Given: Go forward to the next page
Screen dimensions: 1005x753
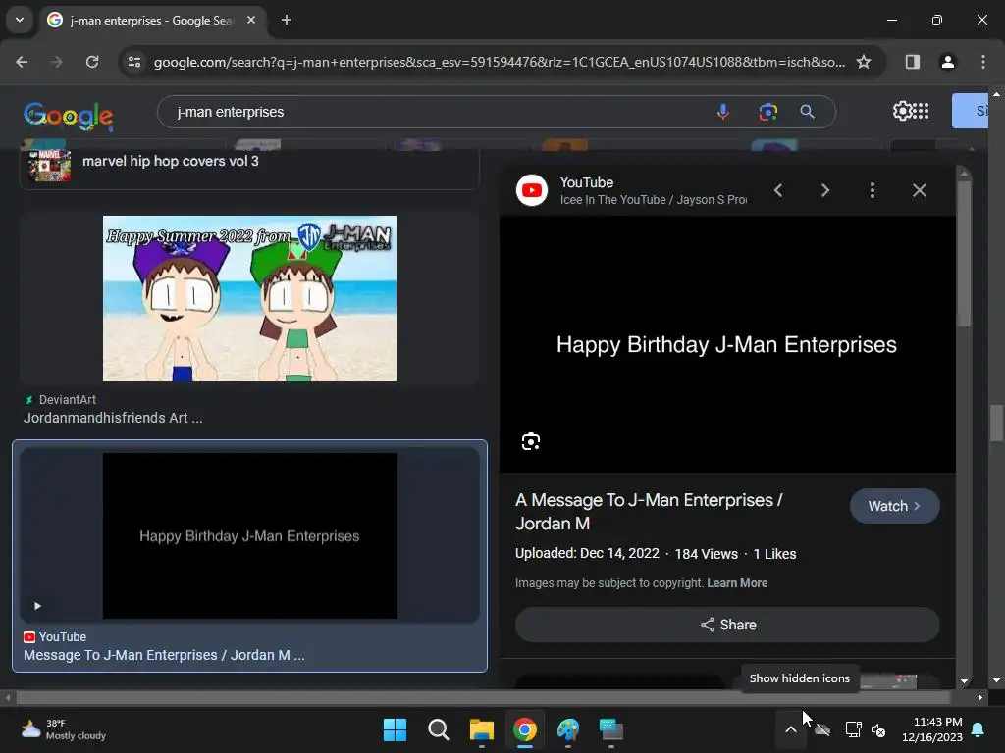Looking at the screenshot, I should point(57,62).
